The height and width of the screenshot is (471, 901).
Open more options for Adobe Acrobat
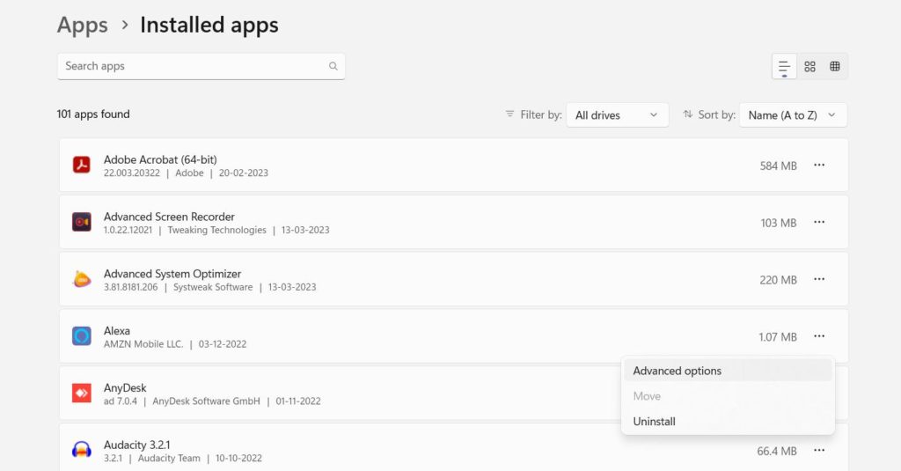[819, 165]
